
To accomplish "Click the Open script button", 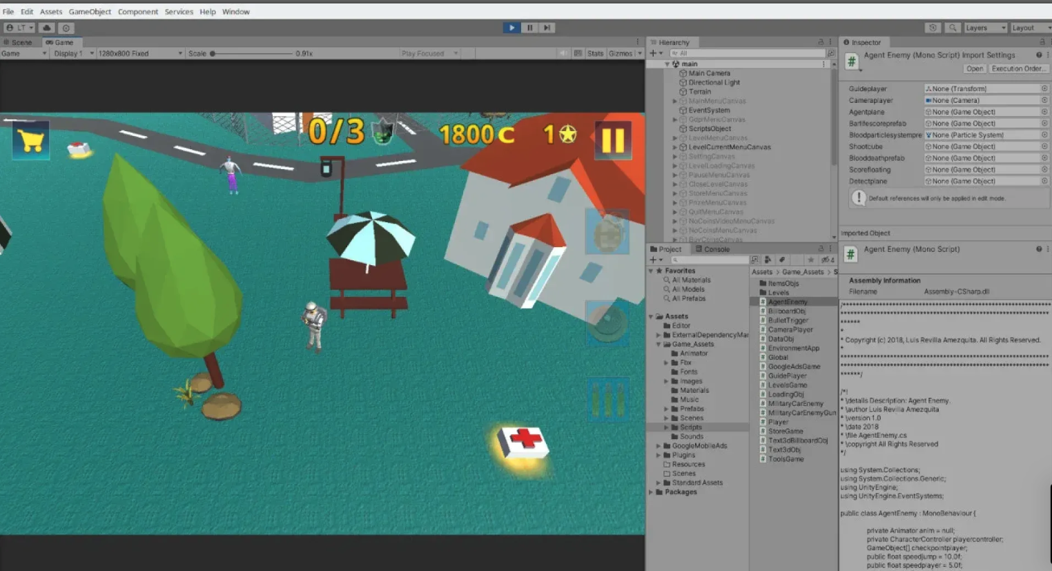I will click(x=975, y=68).
